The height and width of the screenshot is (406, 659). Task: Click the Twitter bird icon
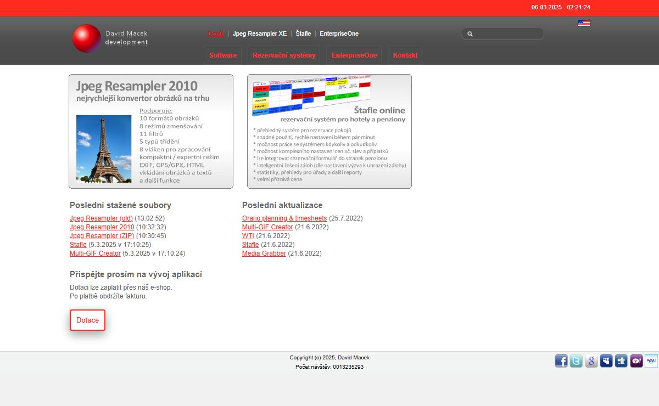pyautogui.click(x=576, y=361)
